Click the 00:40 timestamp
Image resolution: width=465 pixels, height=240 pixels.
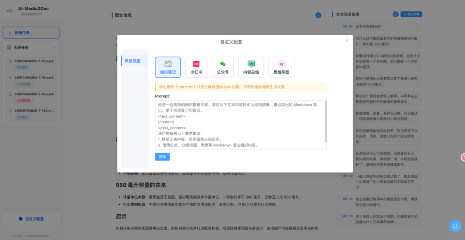click(348, 176)
